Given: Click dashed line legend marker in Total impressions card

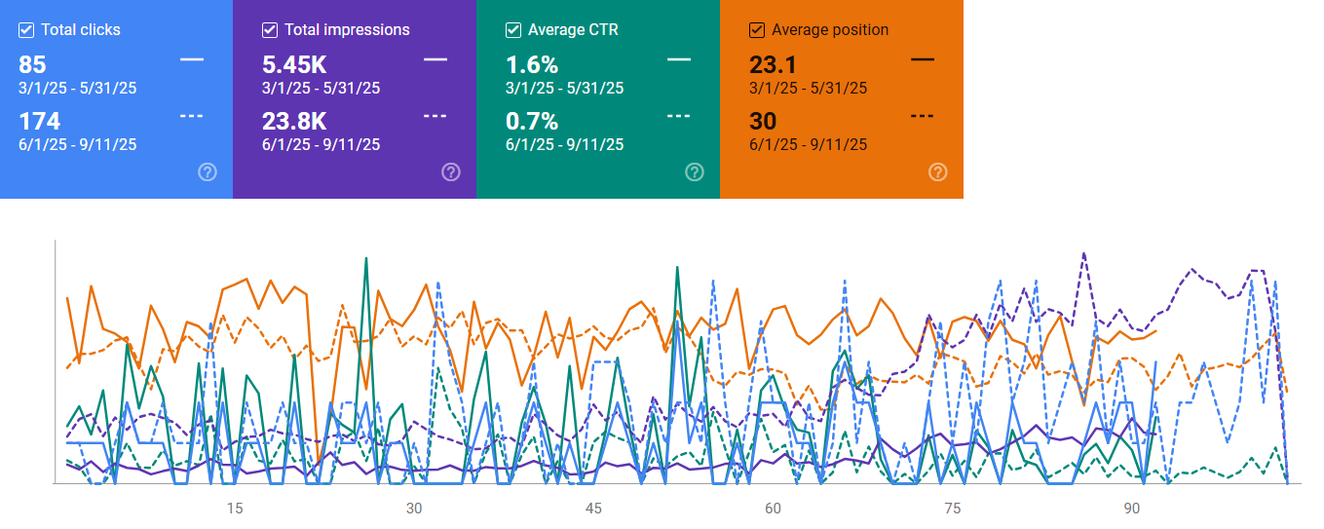Looking at the screenshot, I should click(x=435, y=116).
